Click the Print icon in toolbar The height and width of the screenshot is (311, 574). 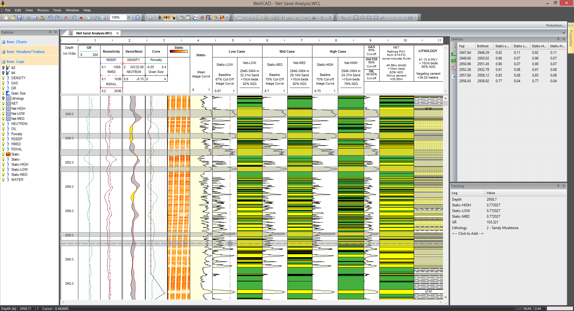97,18
